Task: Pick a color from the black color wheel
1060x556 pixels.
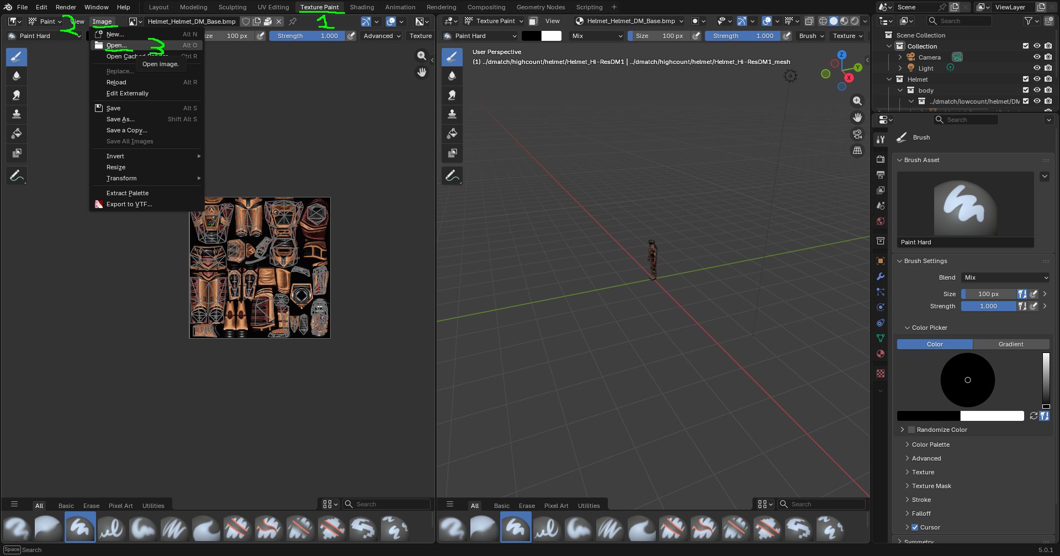Action: click(967, 380)
